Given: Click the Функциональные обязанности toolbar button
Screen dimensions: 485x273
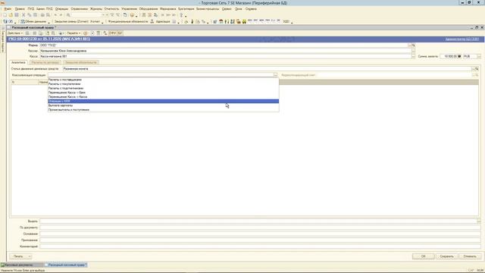Looking at the screenshot, I should tap(127, 22).
